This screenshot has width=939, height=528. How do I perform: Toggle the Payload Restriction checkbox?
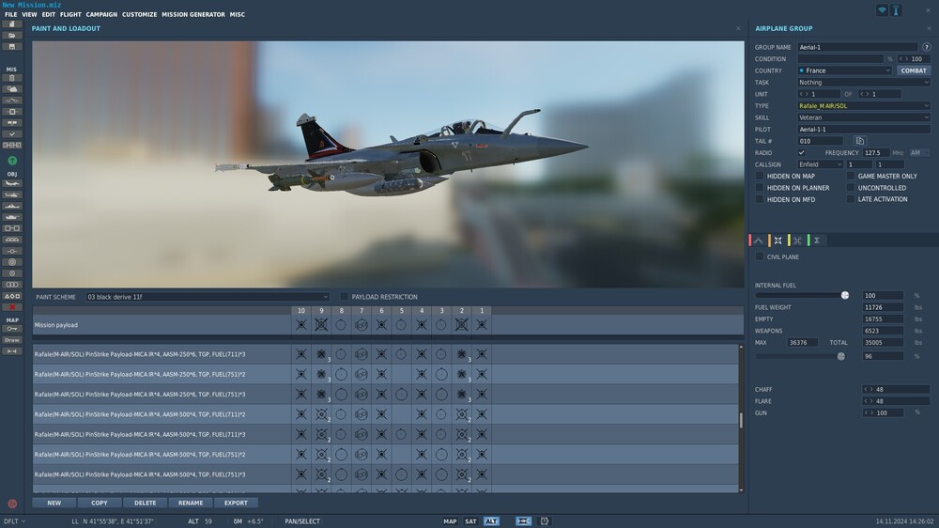[x=345, y=297]
